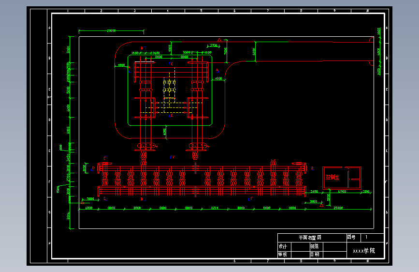This screenshot has width=419, height=272.
Task: Click the '控制室' room label
Action: [x=332, y=177]
